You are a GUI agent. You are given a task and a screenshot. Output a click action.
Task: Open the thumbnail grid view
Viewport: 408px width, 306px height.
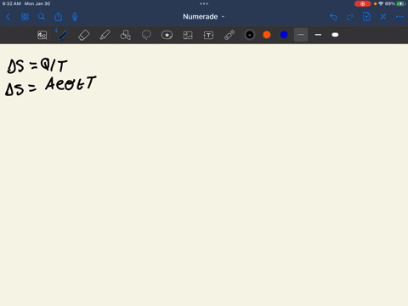click(x=25, y=17)
